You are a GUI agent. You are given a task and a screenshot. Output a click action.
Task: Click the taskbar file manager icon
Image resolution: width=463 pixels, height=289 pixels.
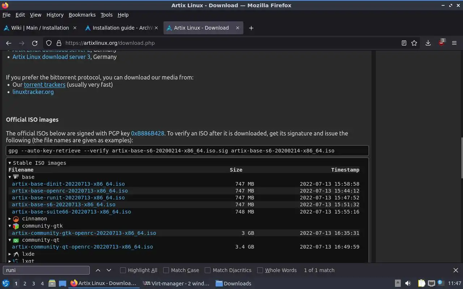coord(52,284)
